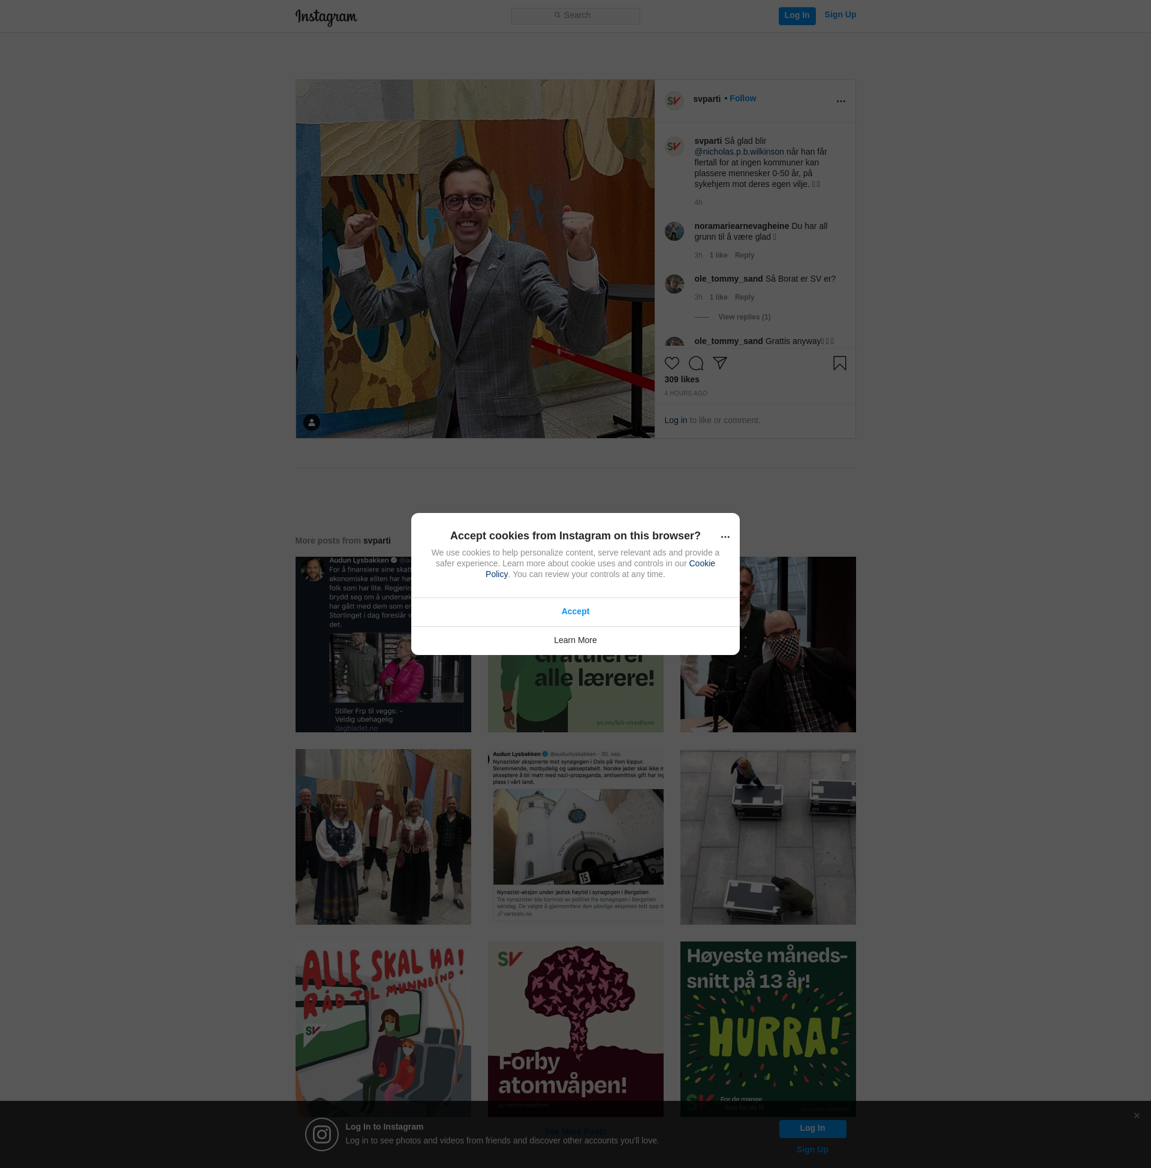The width and height of the screenshot is (1151, 1168).
Task: Click Sign Up link in bottom banner
Action: point(812,1150)
